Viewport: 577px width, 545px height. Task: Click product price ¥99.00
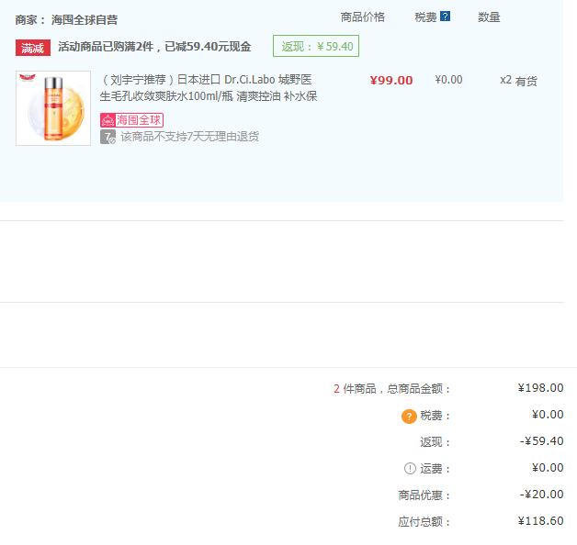(x=391, y=81)
